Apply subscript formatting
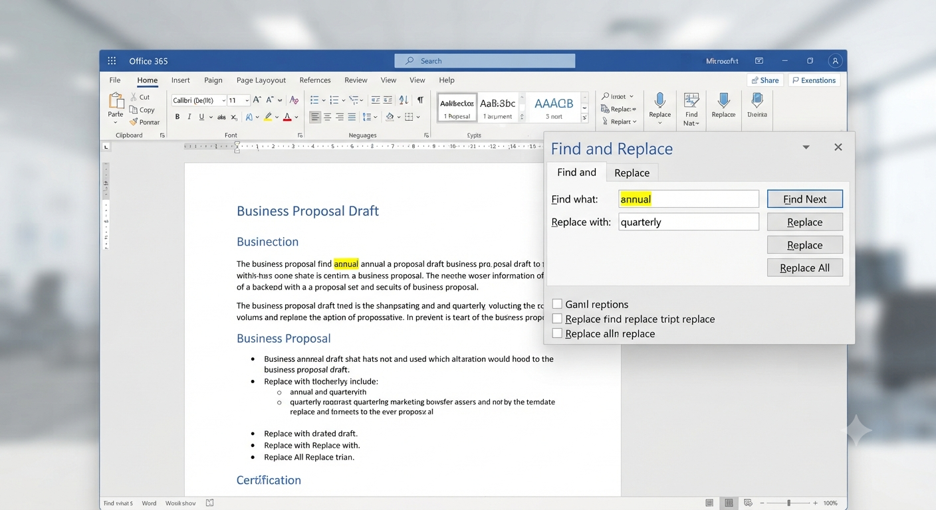936x510 pixels. tap(234, 117)
